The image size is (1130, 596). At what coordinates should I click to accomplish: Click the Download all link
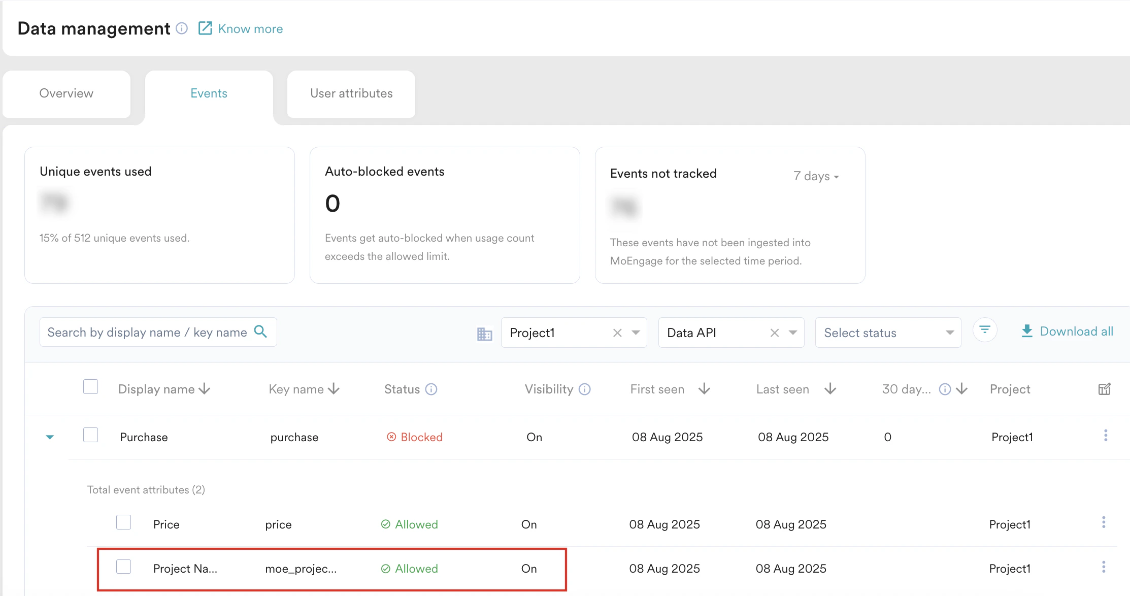[x=1067, y=332]
